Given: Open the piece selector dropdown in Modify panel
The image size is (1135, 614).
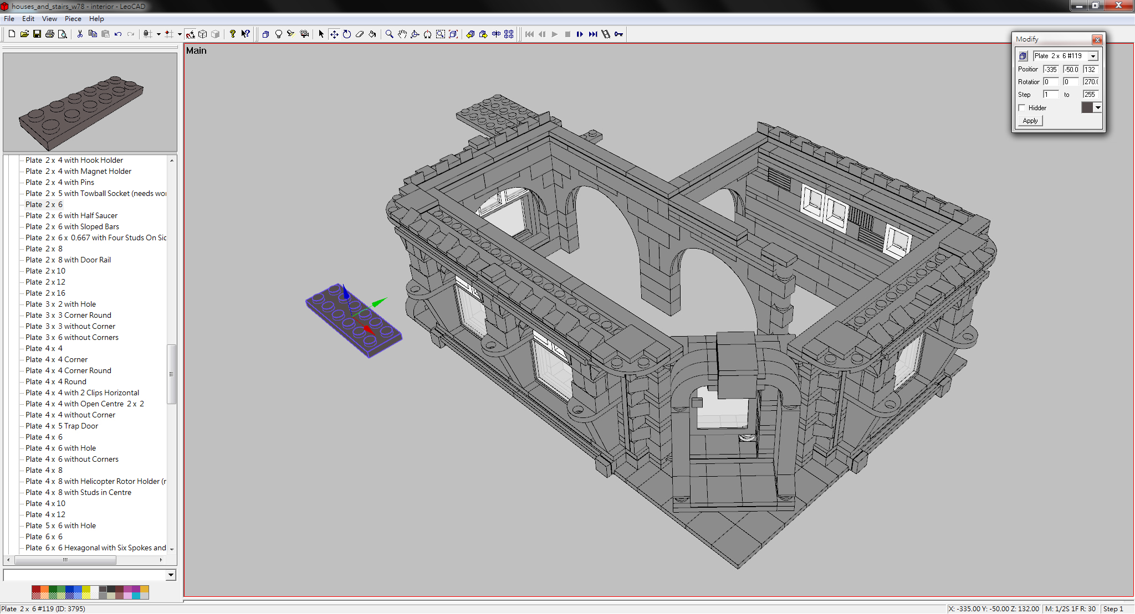Looking at the screenshot, I should (1092, 55).
